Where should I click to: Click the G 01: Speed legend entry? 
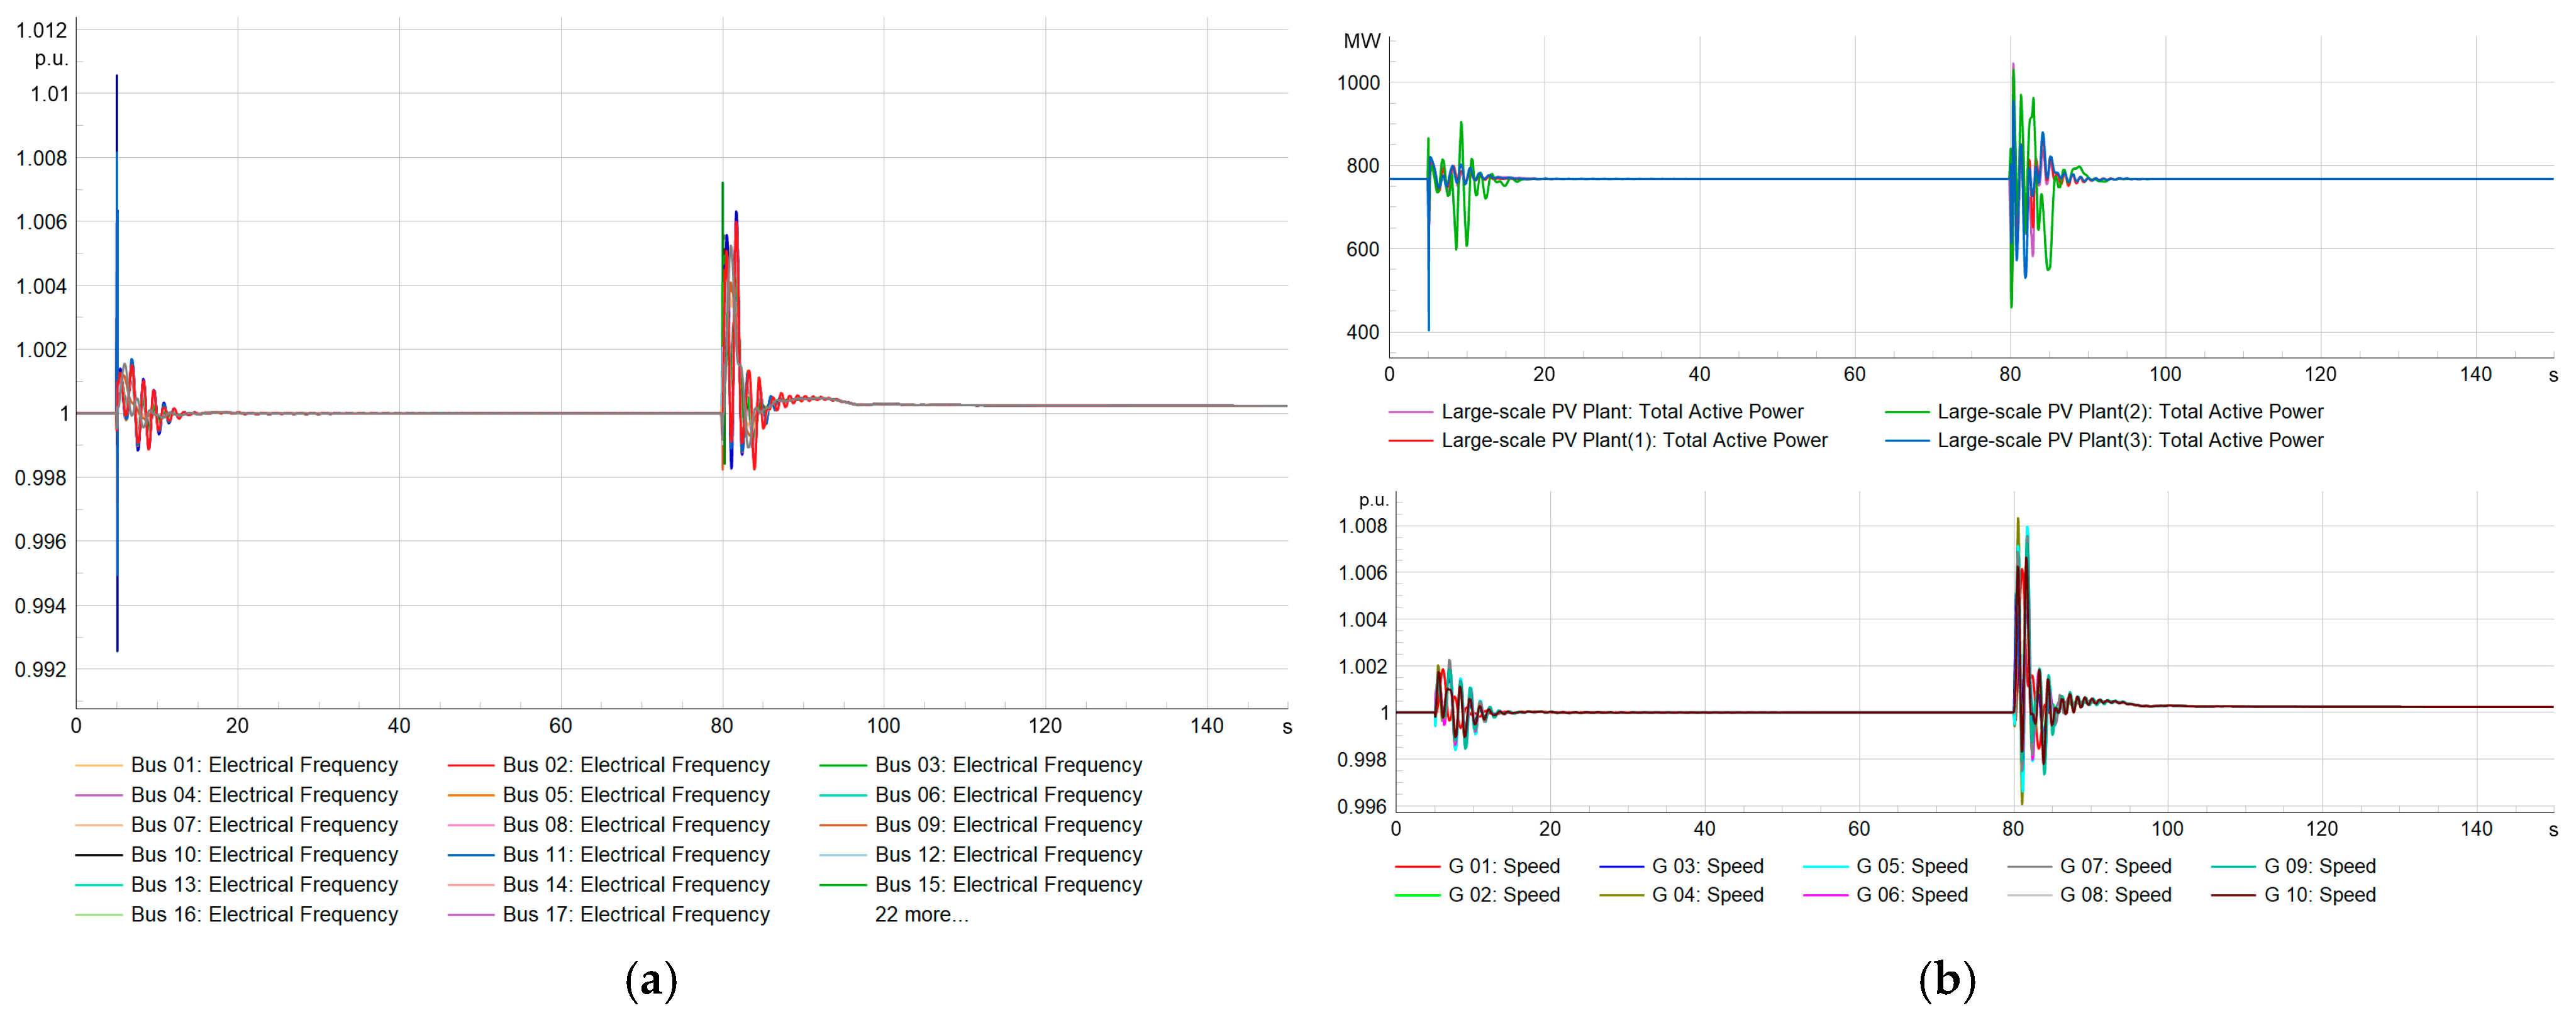coord(1503,866)
